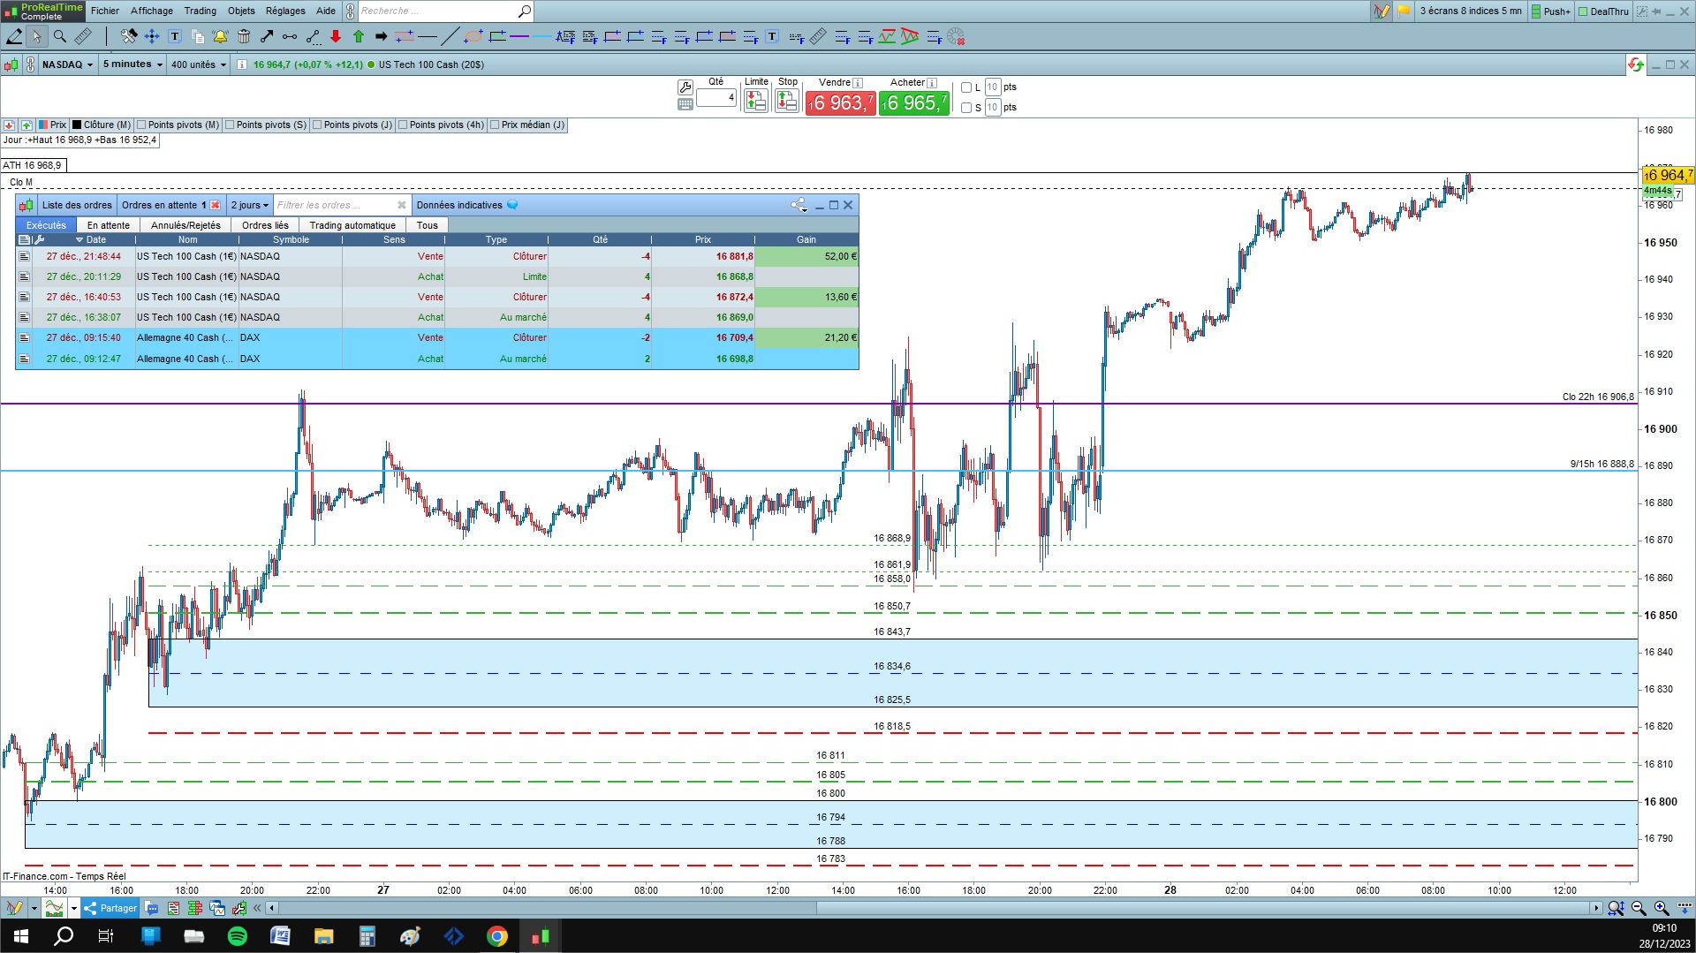
Task: Open the Trading menu
Action: [x=200, y=11]
